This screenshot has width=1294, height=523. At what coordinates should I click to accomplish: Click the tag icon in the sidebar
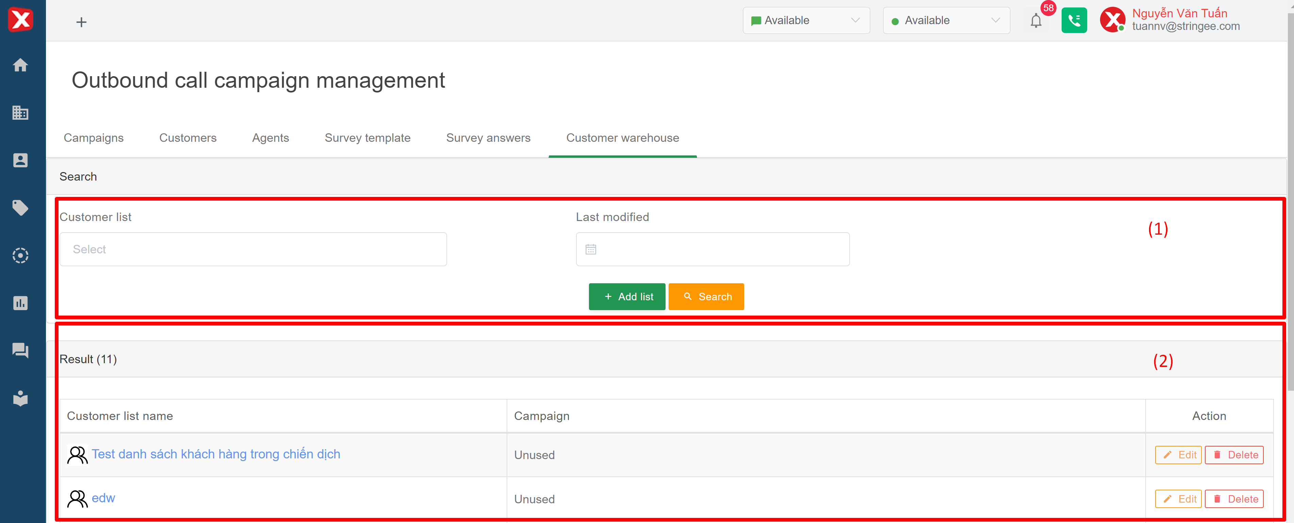20,208
